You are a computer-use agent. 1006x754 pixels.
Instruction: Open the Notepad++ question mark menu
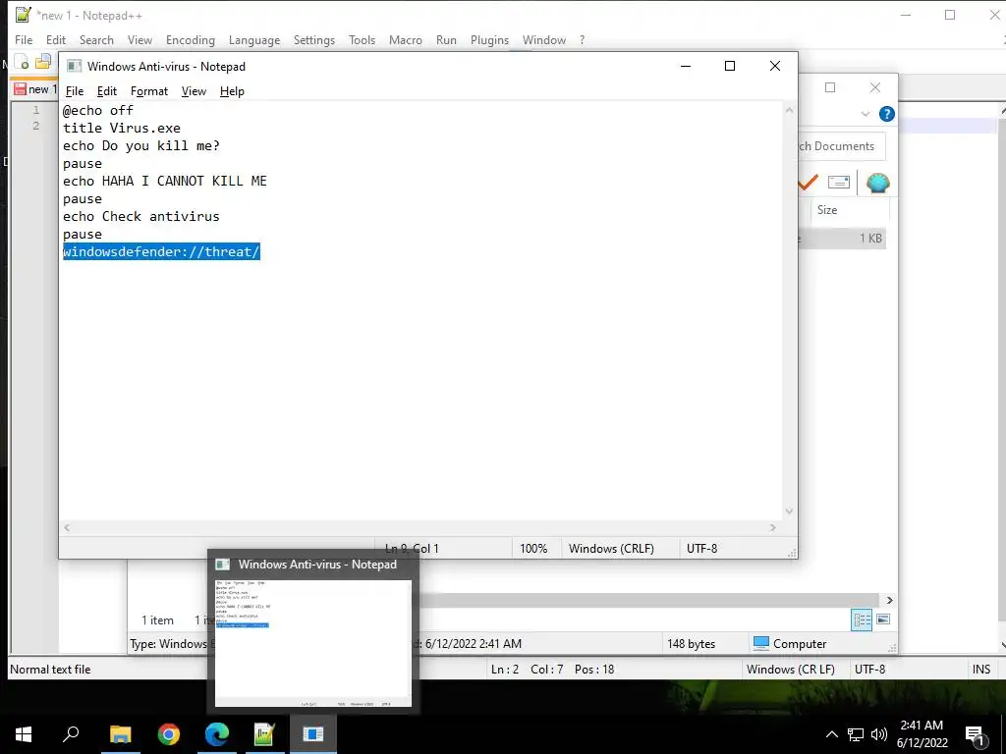582,39
